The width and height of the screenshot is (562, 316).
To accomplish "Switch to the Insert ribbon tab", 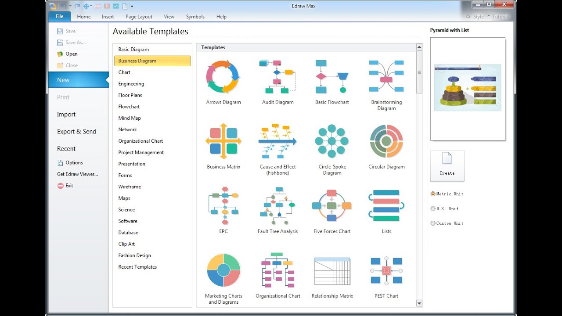I will [108, 17].
